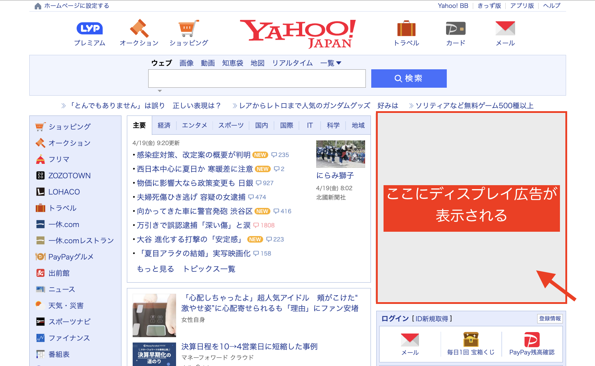Switch to the 経済 news tab

tap(164, 125)
